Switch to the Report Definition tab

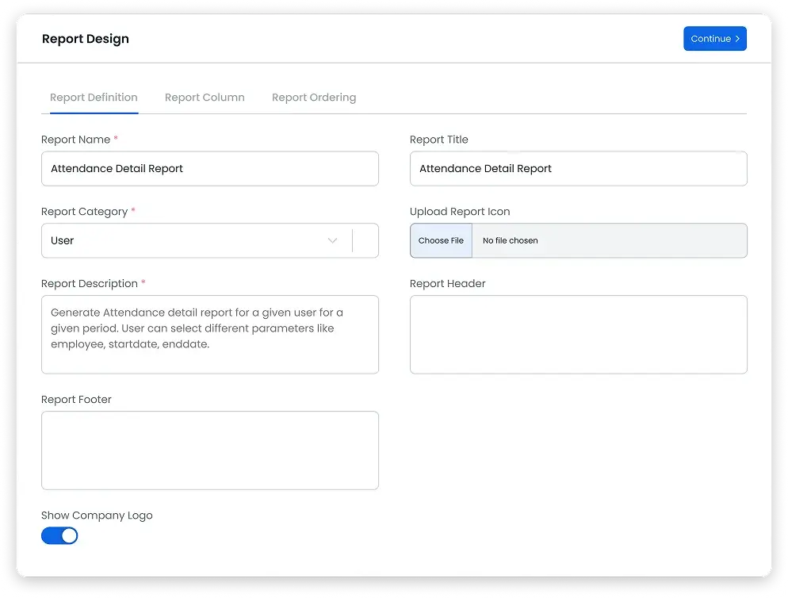click(x=94, y=98)
